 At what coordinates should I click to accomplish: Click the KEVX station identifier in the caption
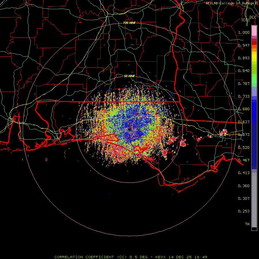[160, 257]
